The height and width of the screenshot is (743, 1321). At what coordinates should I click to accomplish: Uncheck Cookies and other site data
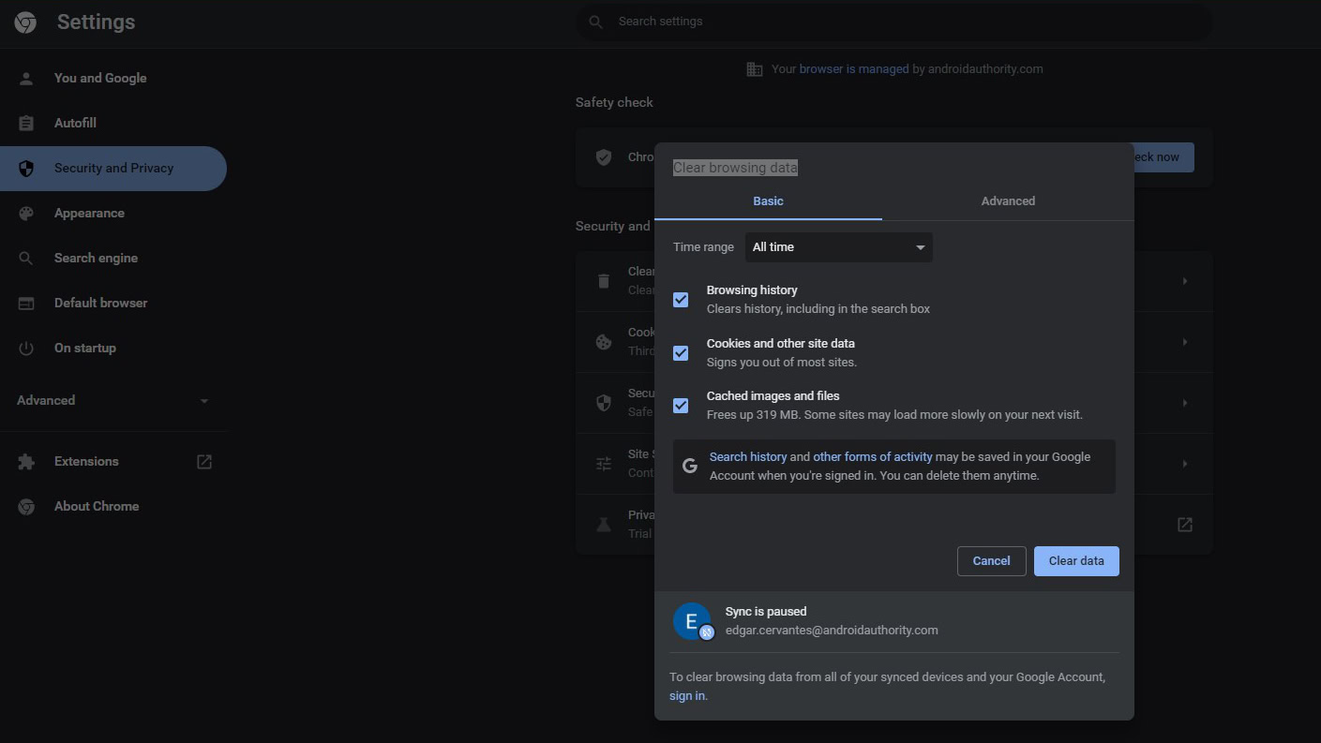(681, 353)
